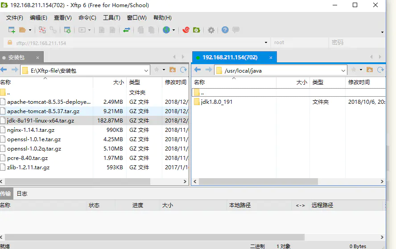Launch the red Xshell swirl icon
Screen dimensions: 396x249
[186, 30]
